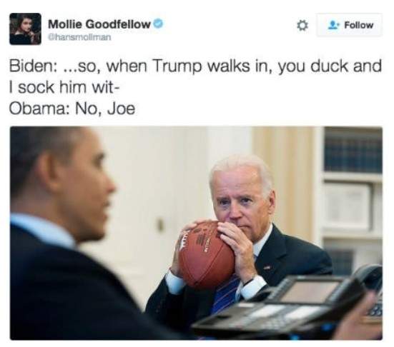Click the word 'Trump' in the tweet
The image size is (394, 347).
(x=177, y=66)
